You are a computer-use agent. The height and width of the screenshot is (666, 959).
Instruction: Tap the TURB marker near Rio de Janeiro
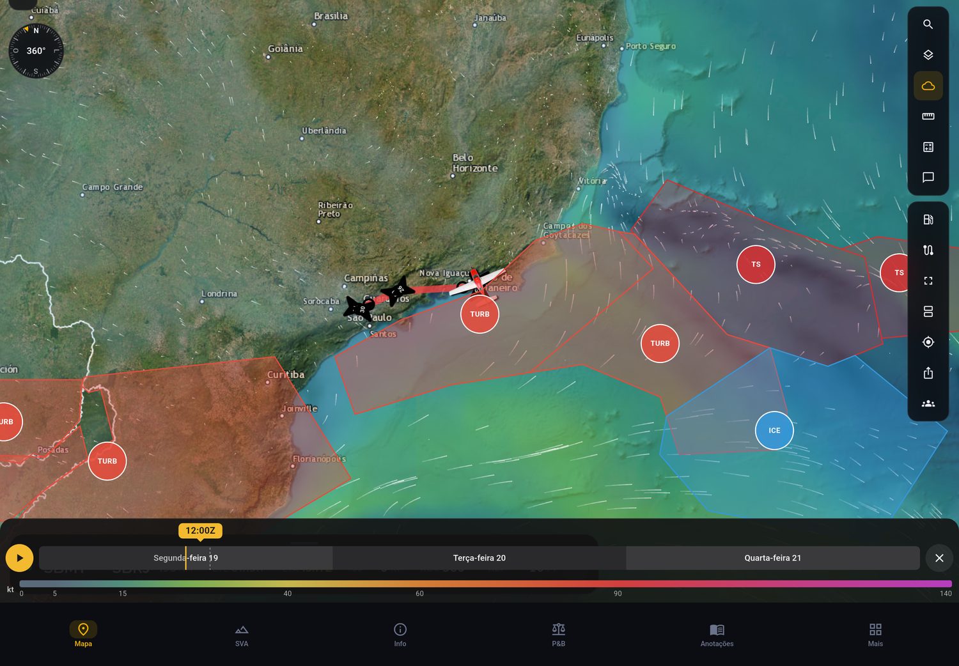tap(479, 314)
